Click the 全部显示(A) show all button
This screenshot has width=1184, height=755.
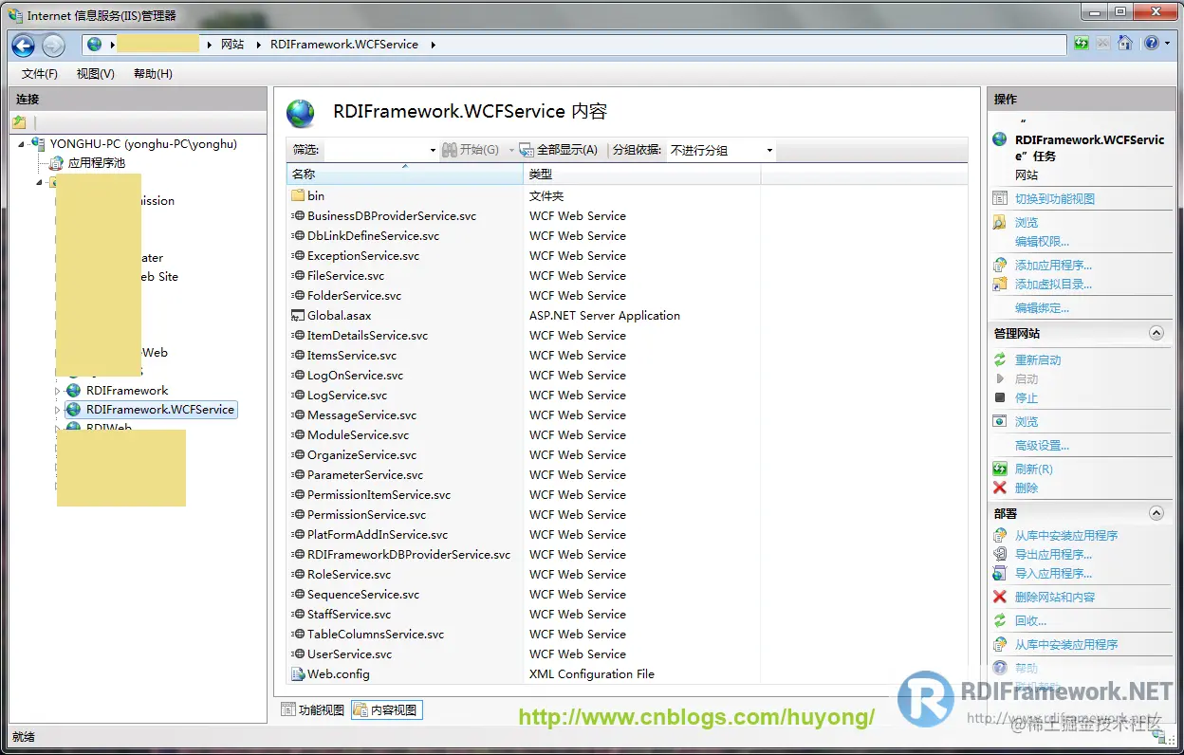[558, 150]
